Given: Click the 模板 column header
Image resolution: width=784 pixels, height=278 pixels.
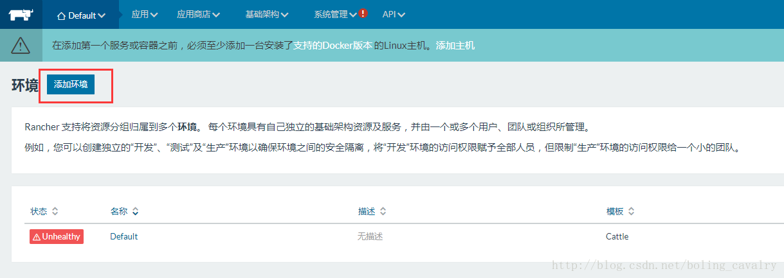Looking at the screenshot, I should (615, 211).
